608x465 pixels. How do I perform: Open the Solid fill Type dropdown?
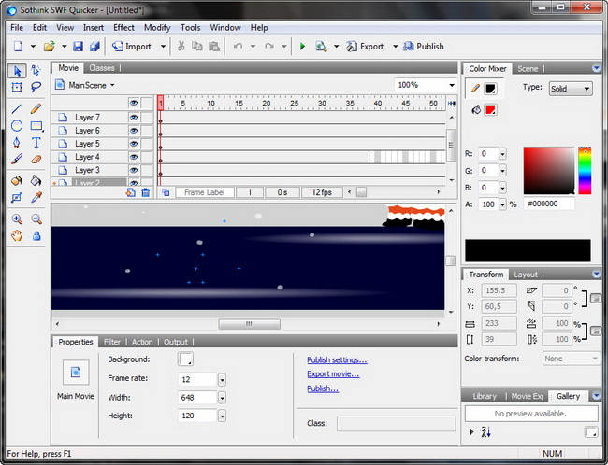(570, 88)
